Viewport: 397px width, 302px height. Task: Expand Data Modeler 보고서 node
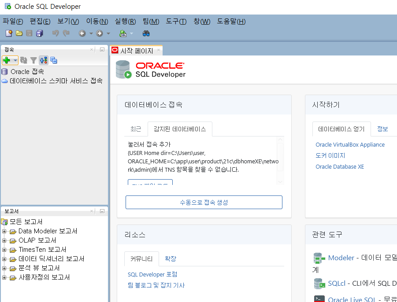[4, 231]
